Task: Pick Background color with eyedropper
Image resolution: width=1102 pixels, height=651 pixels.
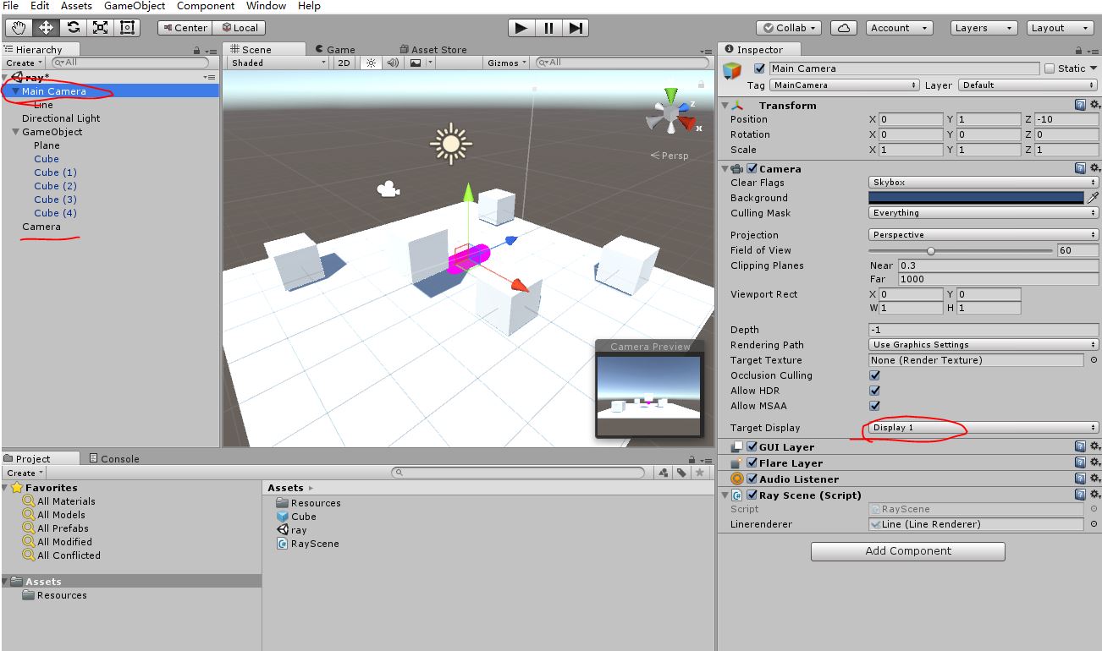Action: point(1093,198)
